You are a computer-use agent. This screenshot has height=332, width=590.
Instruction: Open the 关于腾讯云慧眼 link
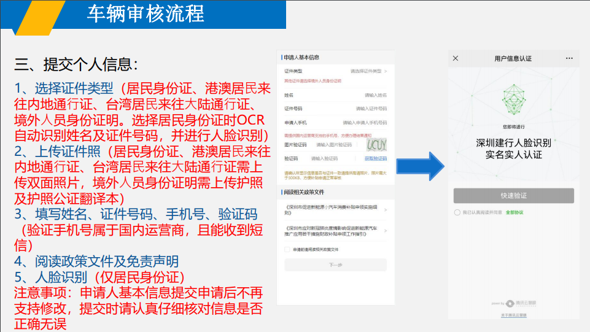pos(514,315)
